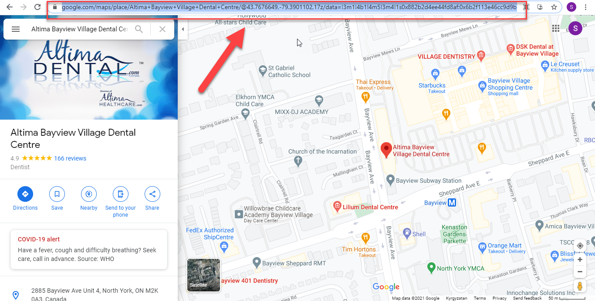This screenshot has height=301, width=595.
Task: Click the Google logo on map
Action: pos(386,287)
